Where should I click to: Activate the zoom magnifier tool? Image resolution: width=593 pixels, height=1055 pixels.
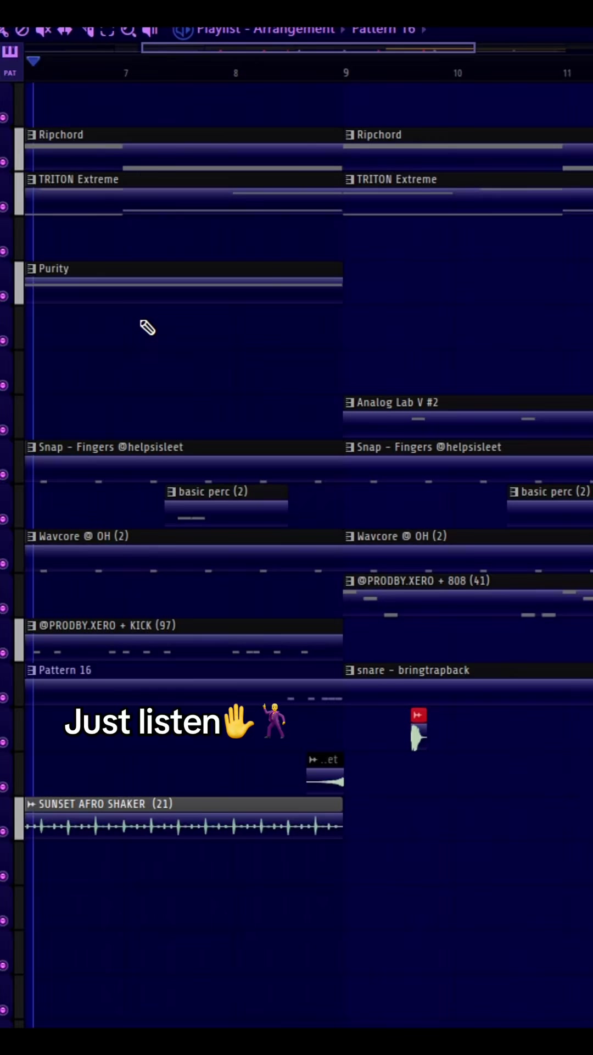coord(128,31)
